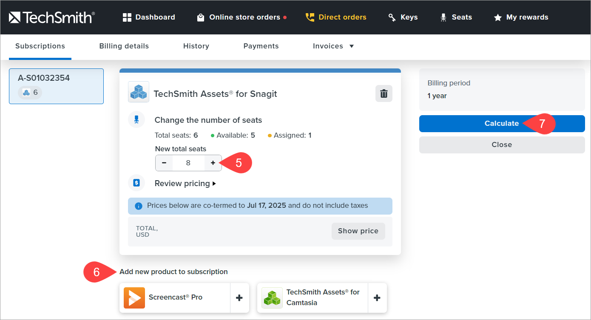Image resolution: width=591 pixels, height=320 pixels.
Task: Click the 6-seat badge in subscription card
Action: [30, 93]
